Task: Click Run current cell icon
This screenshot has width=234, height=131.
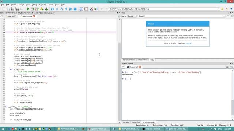Action: pyautogui.click(x=33, y=9)
